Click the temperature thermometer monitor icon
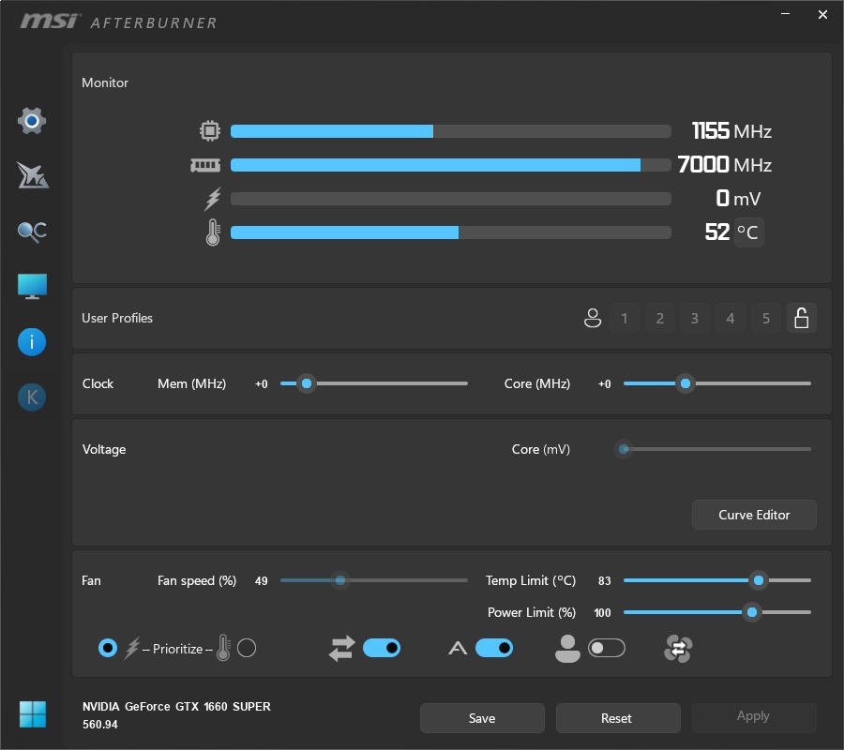This screenshot has height=750, width=844. [213, 232]
